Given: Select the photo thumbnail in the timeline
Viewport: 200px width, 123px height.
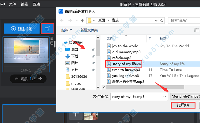Looking at the screenshot, I should point(91,116).
